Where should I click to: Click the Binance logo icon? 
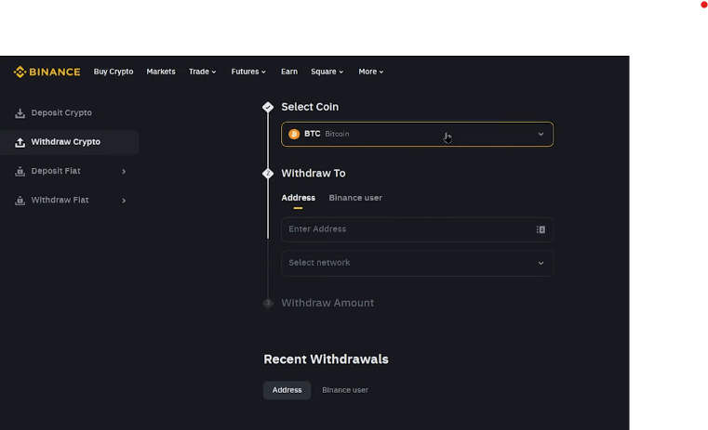tap(20, 72)
